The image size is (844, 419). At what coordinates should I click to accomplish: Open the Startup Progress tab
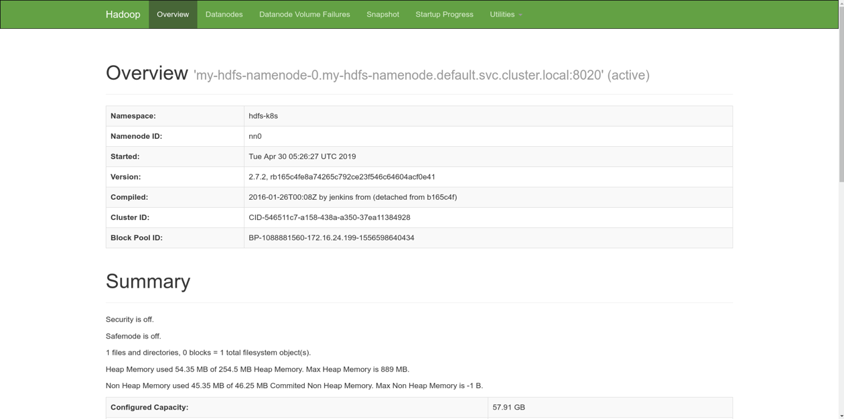pos(444,14)
